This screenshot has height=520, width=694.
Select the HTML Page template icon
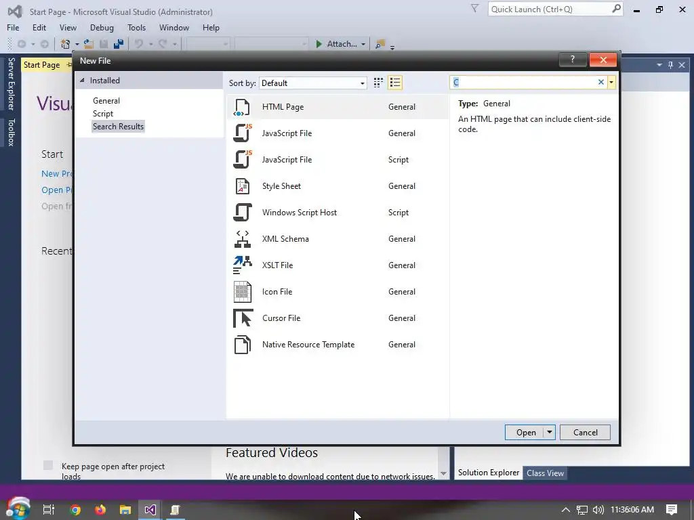[242, 107]
